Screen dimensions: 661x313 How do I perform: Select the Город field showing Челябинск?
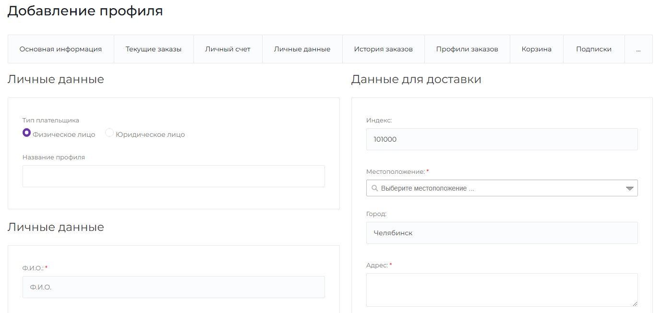coord(502,232)
